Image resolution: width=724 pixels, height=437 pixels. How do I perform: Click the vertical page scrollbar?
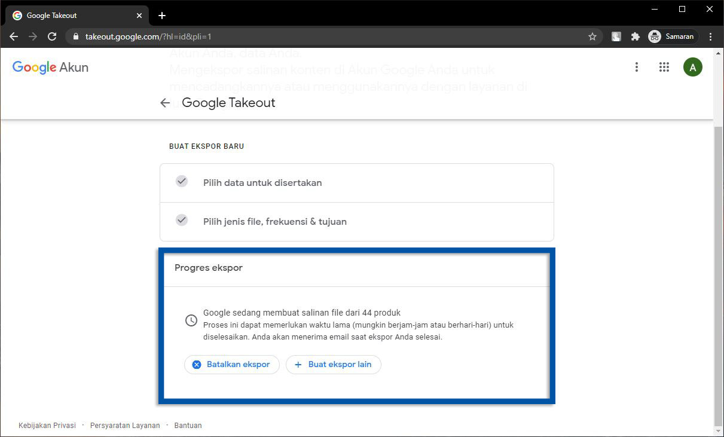click(718, 269)
